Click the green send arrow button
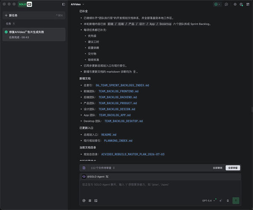 click(x=236, y=200)
